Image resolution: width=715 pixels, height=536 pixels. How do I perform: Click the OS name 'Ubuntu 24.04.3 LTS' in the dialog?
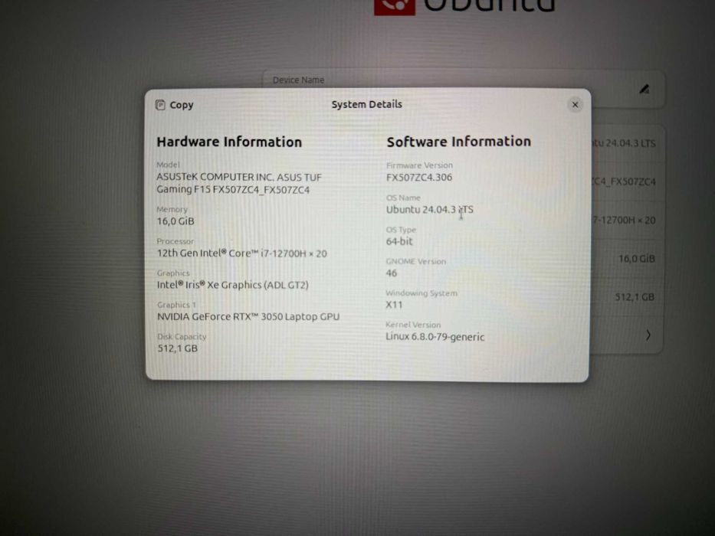tap(430, 210)
